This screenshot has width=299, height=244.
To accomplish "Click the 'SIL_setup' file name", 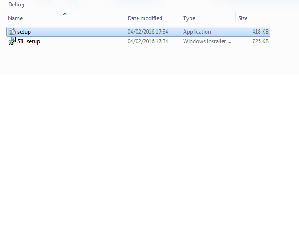I will point(29,41).
